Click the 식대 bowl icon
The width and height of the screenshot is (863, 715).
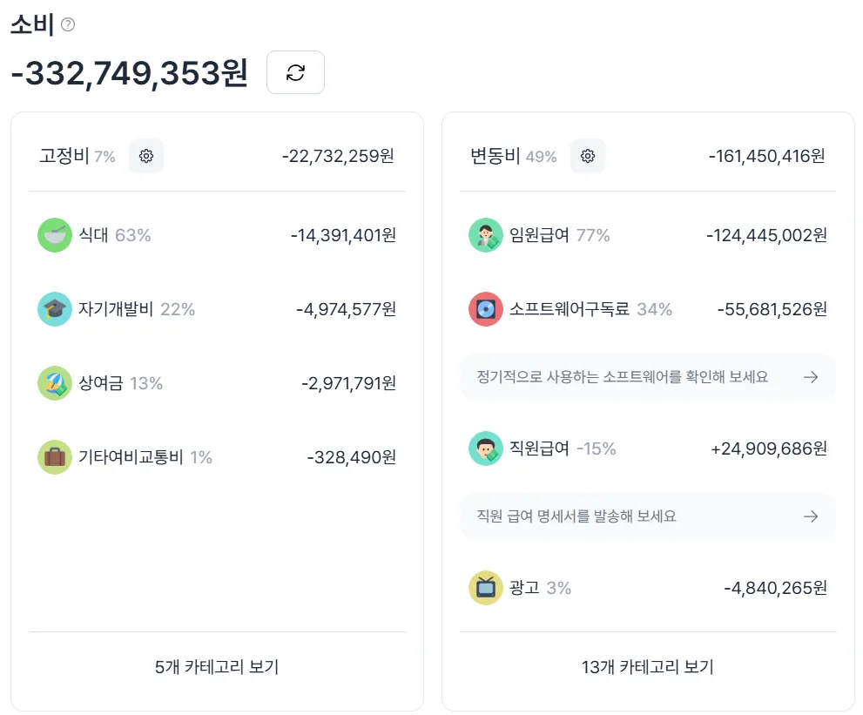pyautogui.click(x=55, y=235)
